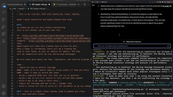Expand the Luxee AI sidebar arrow
Screen dimensions: 173x97
[x=93, y=5]
